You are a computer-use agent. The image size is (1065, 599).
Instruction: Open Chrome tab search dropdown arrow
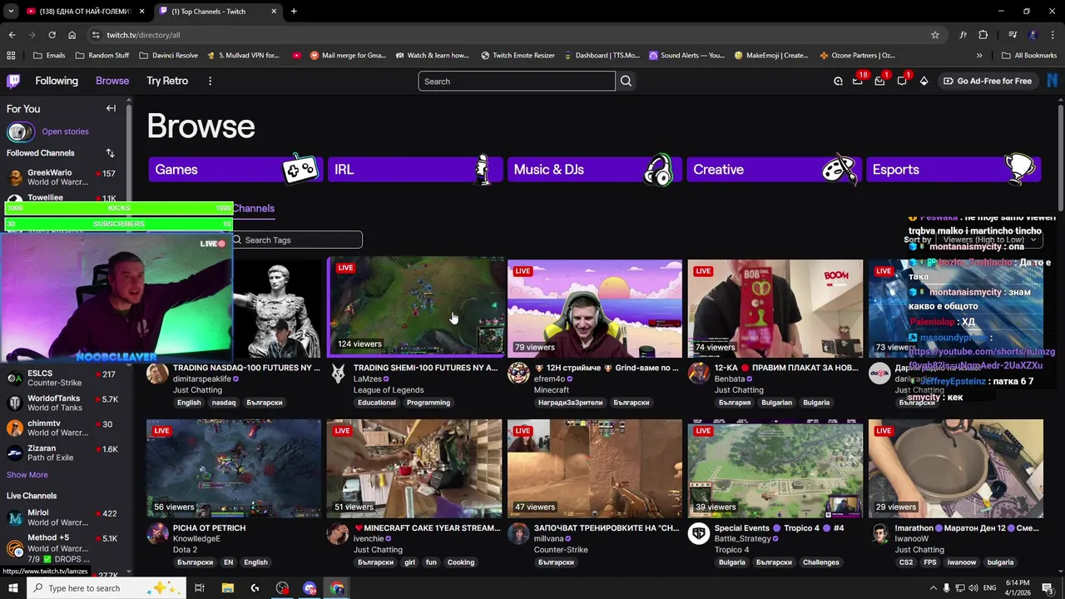[x=11, y=11]
